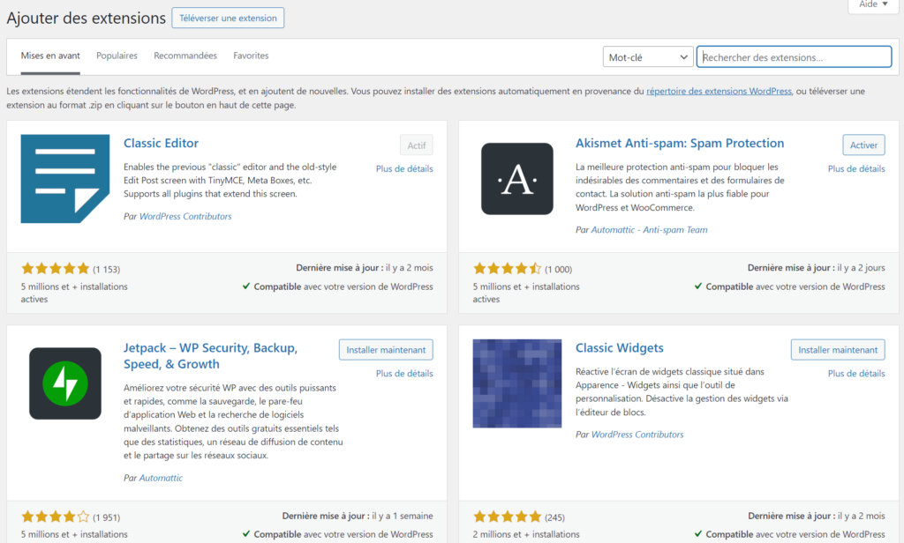This screenshot has width=904, height=543.
Task: Open the Automattic - Anti-spam Team author link
Action: coord(649,230)
